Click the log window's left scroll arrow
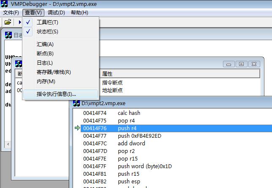 [x=8, y=144]
